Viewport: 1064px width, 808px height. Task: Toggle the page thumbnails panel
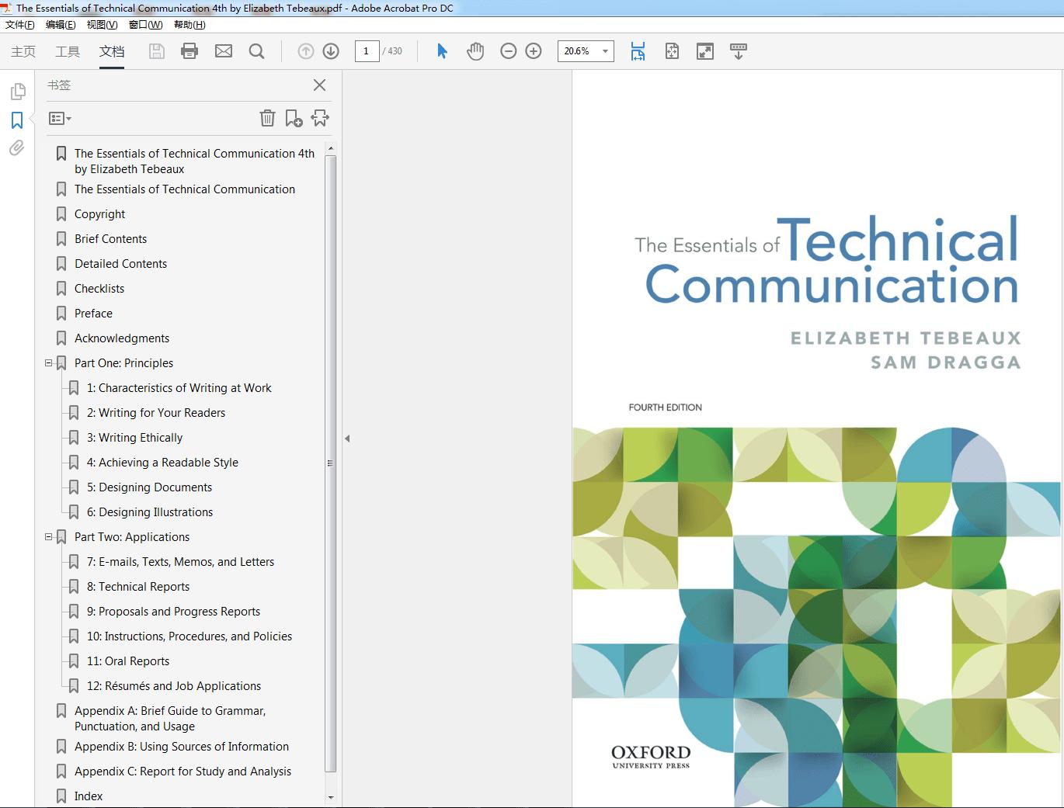[17, 92]
